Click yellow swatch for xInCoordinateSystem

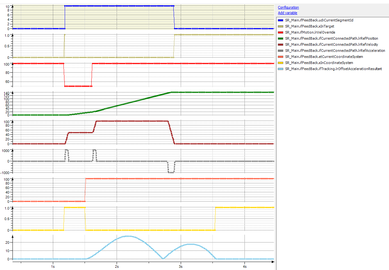click(x=280, y=63)
